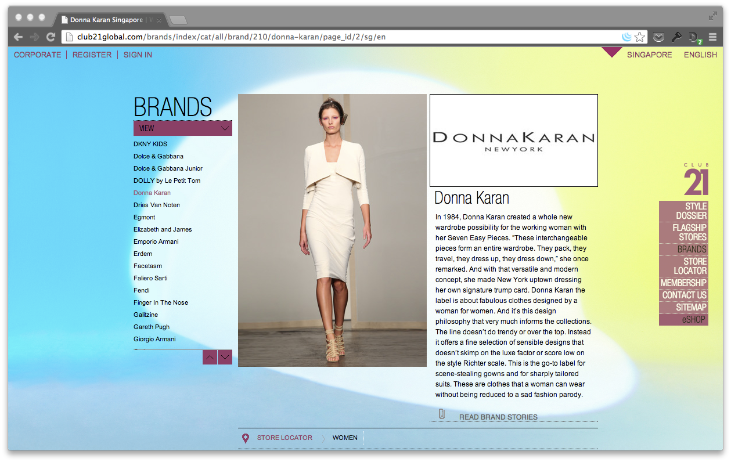This screenshot has width=731, height=462.
Task: Open the REGISTER link
Action: tap(92, 55)
